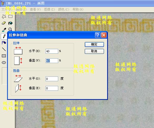The image size is (154, 128).
Task: Click the 取消 button
Action: pyautogui.click(x=94, y=51)
